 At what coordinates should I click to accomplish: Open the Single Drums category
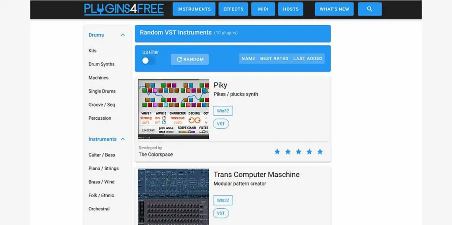(102, 91)
